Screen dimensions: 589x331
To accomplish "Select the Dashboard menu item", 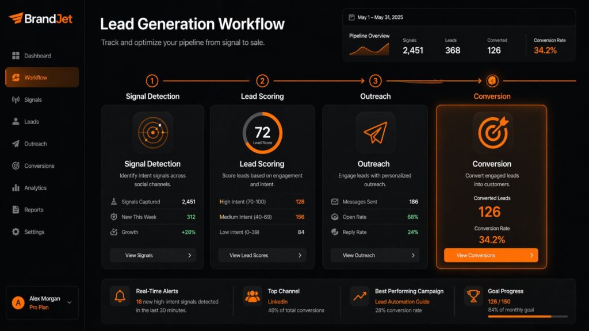I will click(33, 55).
